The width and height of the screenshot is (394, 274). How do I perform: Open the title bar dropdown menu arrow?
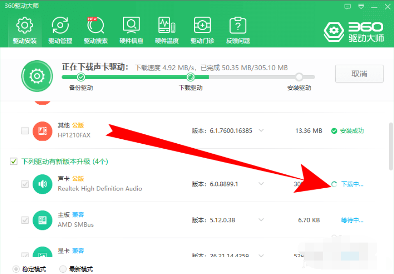tap(361, 6)
